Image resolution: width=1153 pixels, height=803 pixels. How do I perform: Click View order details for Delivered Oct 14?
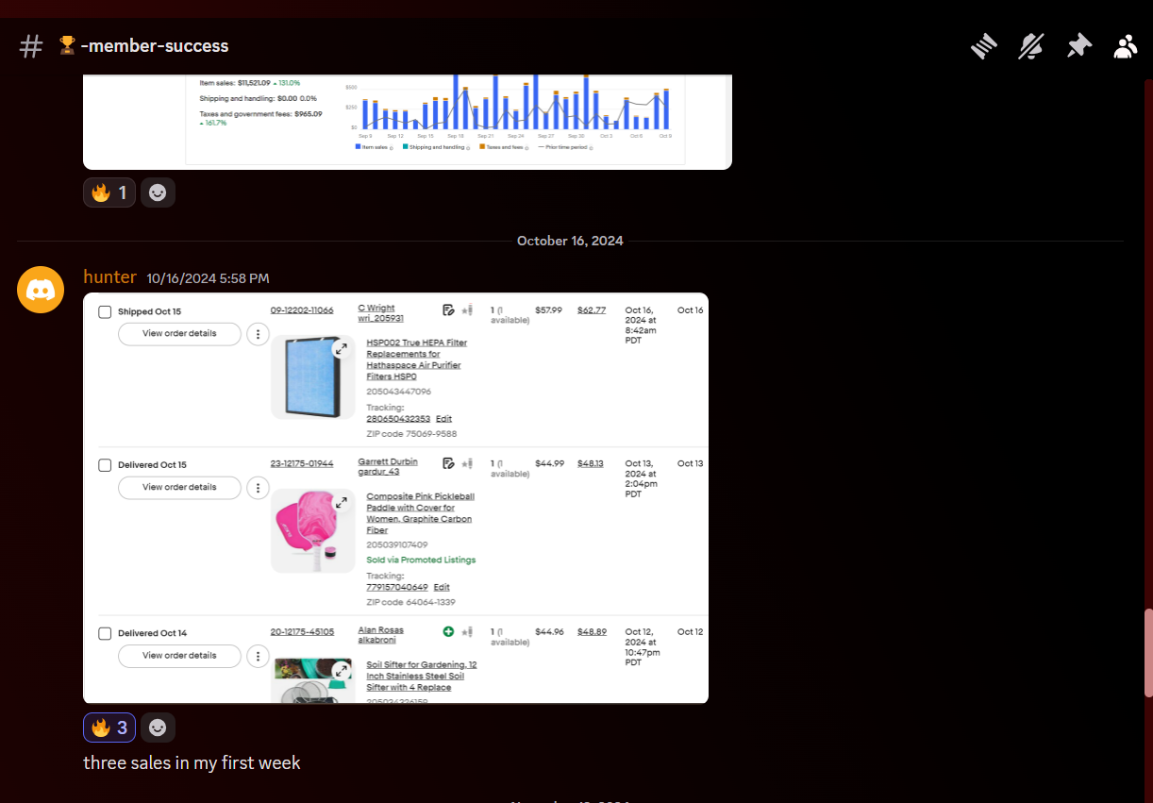pyautogui.click(x=179, y=655)
